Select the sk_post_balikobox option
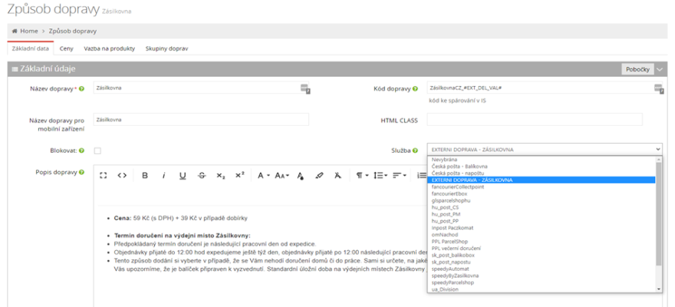Viewport: 675px width, 307px height. 542,255
